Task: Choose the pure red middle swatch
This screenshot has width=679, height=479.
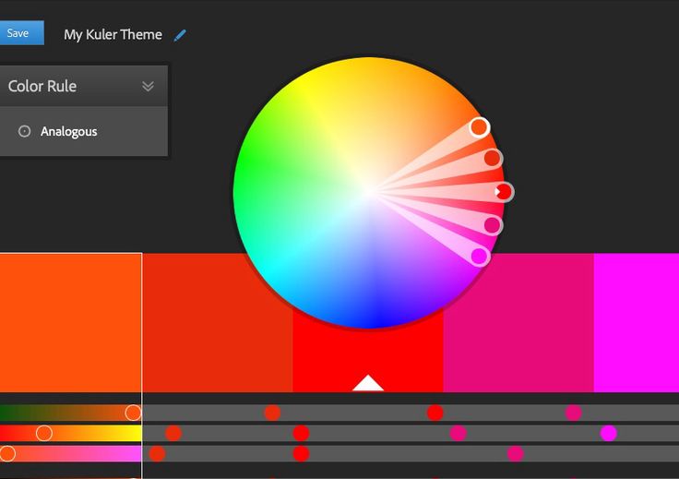Action: [368, 355]
